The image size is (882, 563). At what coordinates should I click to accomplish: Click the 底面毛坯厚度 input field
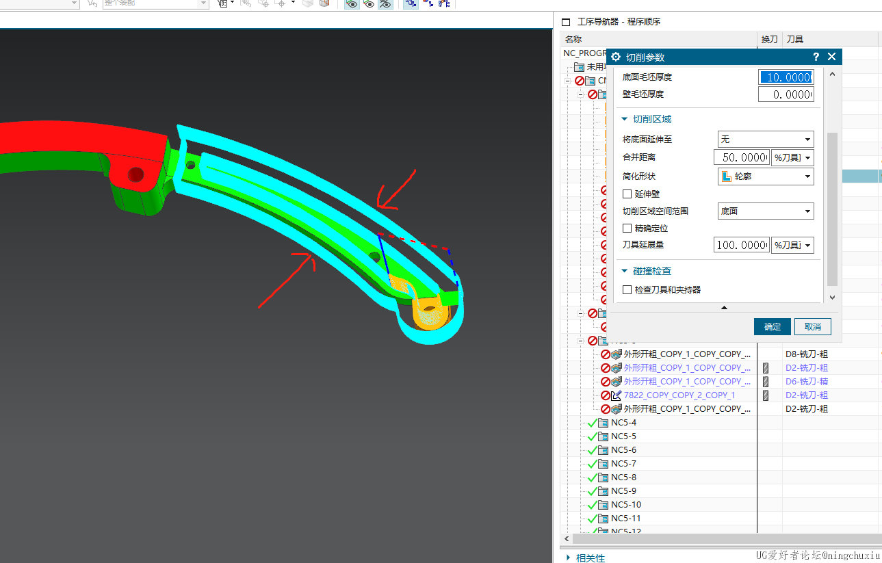(x=786, y=77)
